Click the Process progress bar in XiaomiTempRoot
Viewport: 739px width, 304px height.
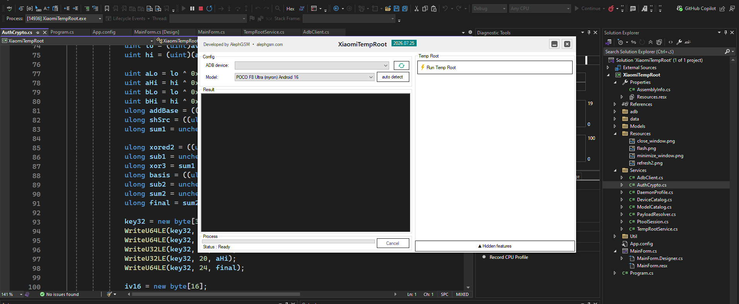tap(288, 241)
